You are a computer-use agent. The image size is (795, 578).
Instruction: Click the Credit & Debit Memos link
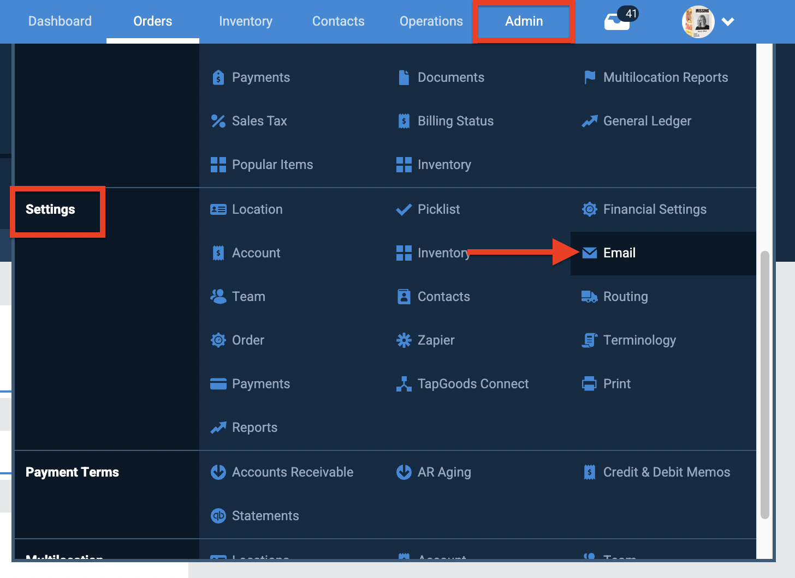tap(666, 472)
